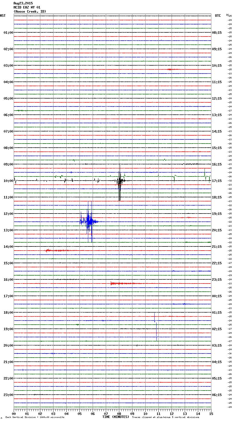
Task: Click the 15 minute axis tick label
Action: (211, 414)
